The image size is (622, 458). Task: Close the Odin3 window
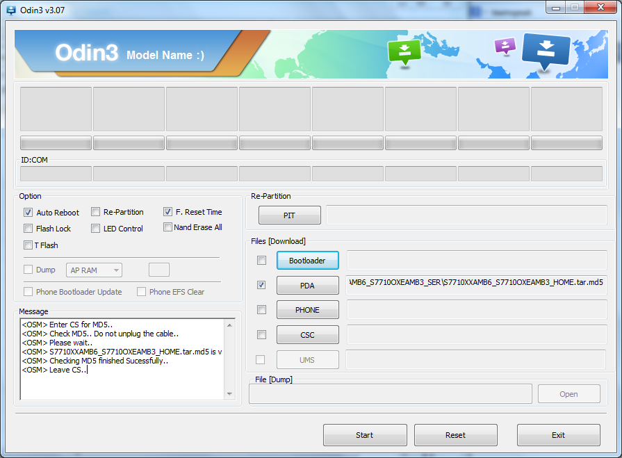(601, 7)
